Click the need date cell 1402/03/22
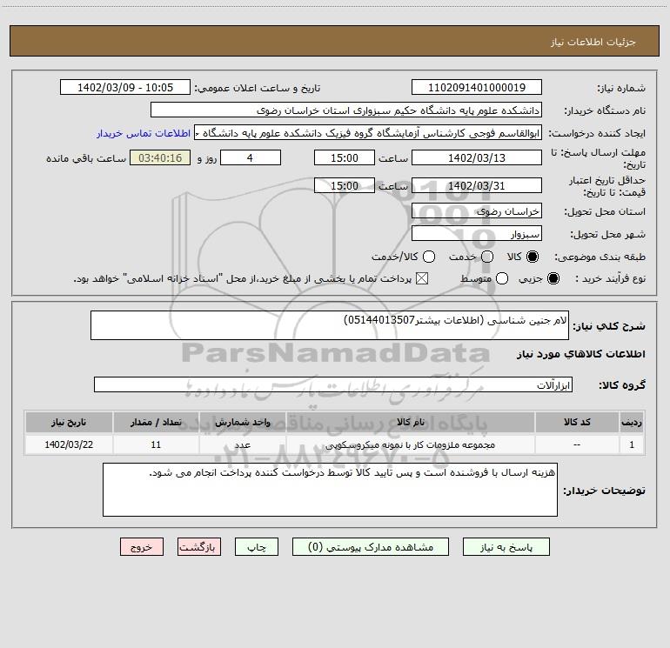Screen dimensions: 670x648 (69, 444)
